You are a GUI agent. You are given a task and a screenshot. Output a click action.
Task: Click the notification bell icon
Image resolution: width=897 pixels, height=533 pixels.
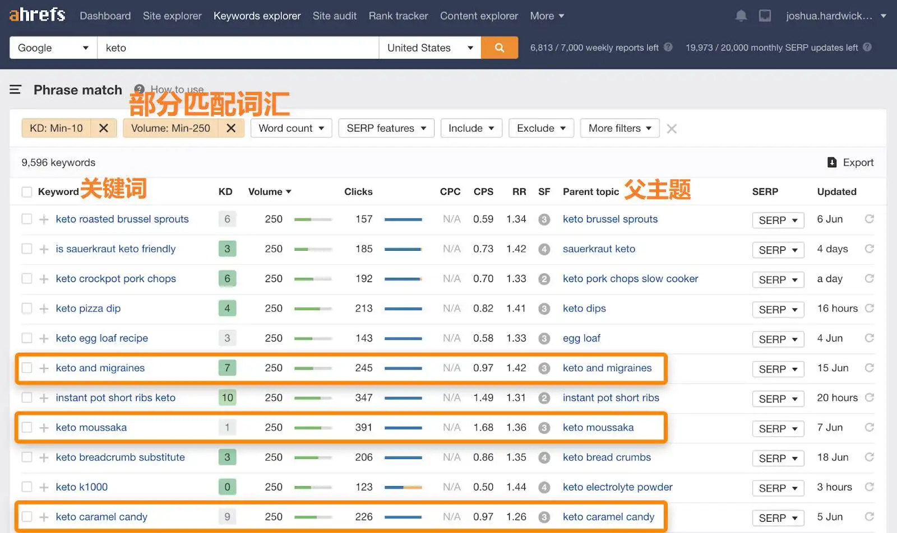(x=741, y=16)
